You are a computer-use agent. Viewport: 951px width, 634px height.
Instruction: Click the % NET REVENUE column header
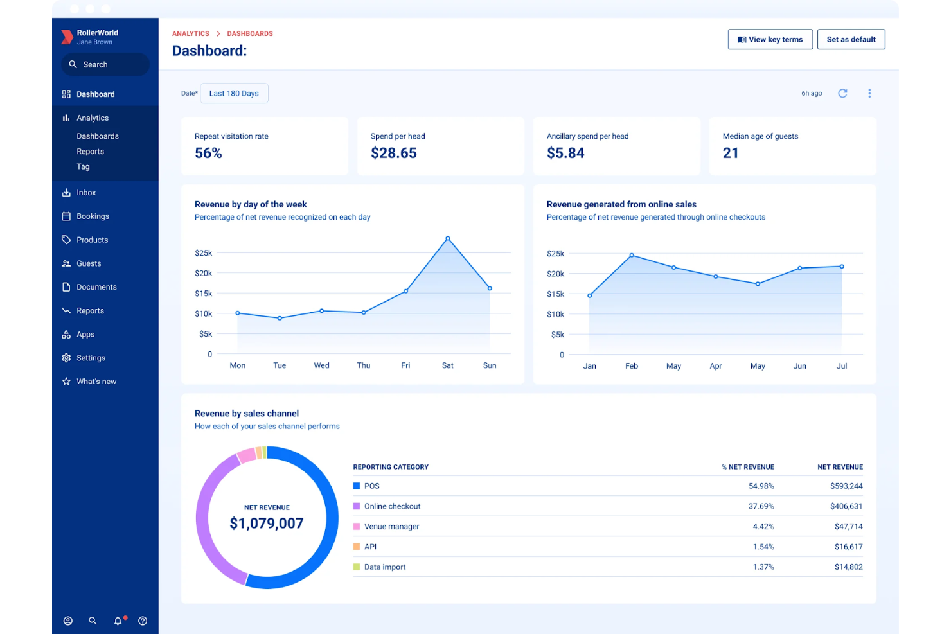(x=748, y=467)
